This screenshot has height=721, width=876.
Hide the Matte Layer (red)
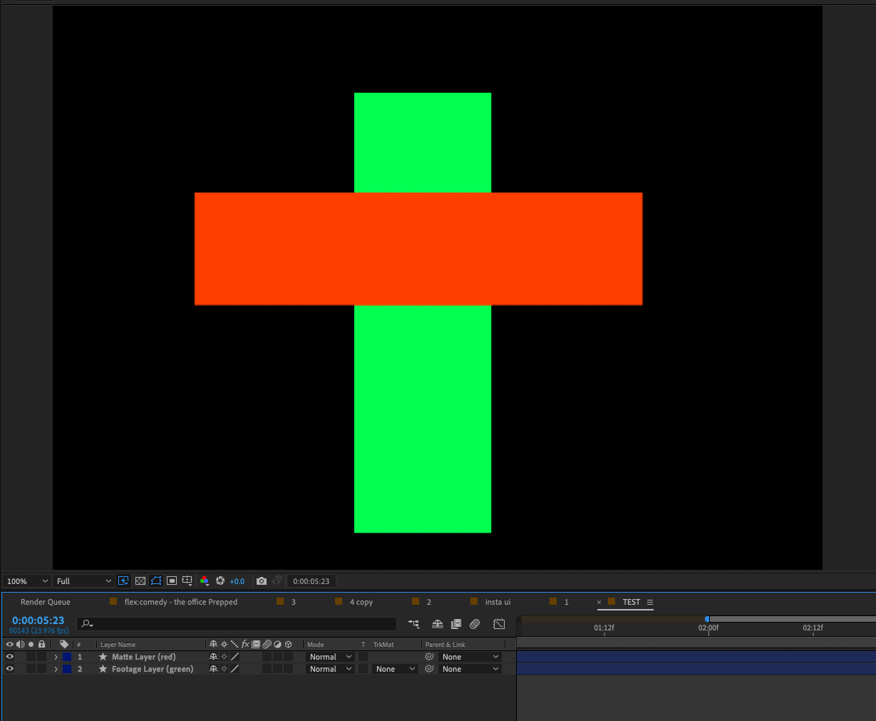coord(9,656)
